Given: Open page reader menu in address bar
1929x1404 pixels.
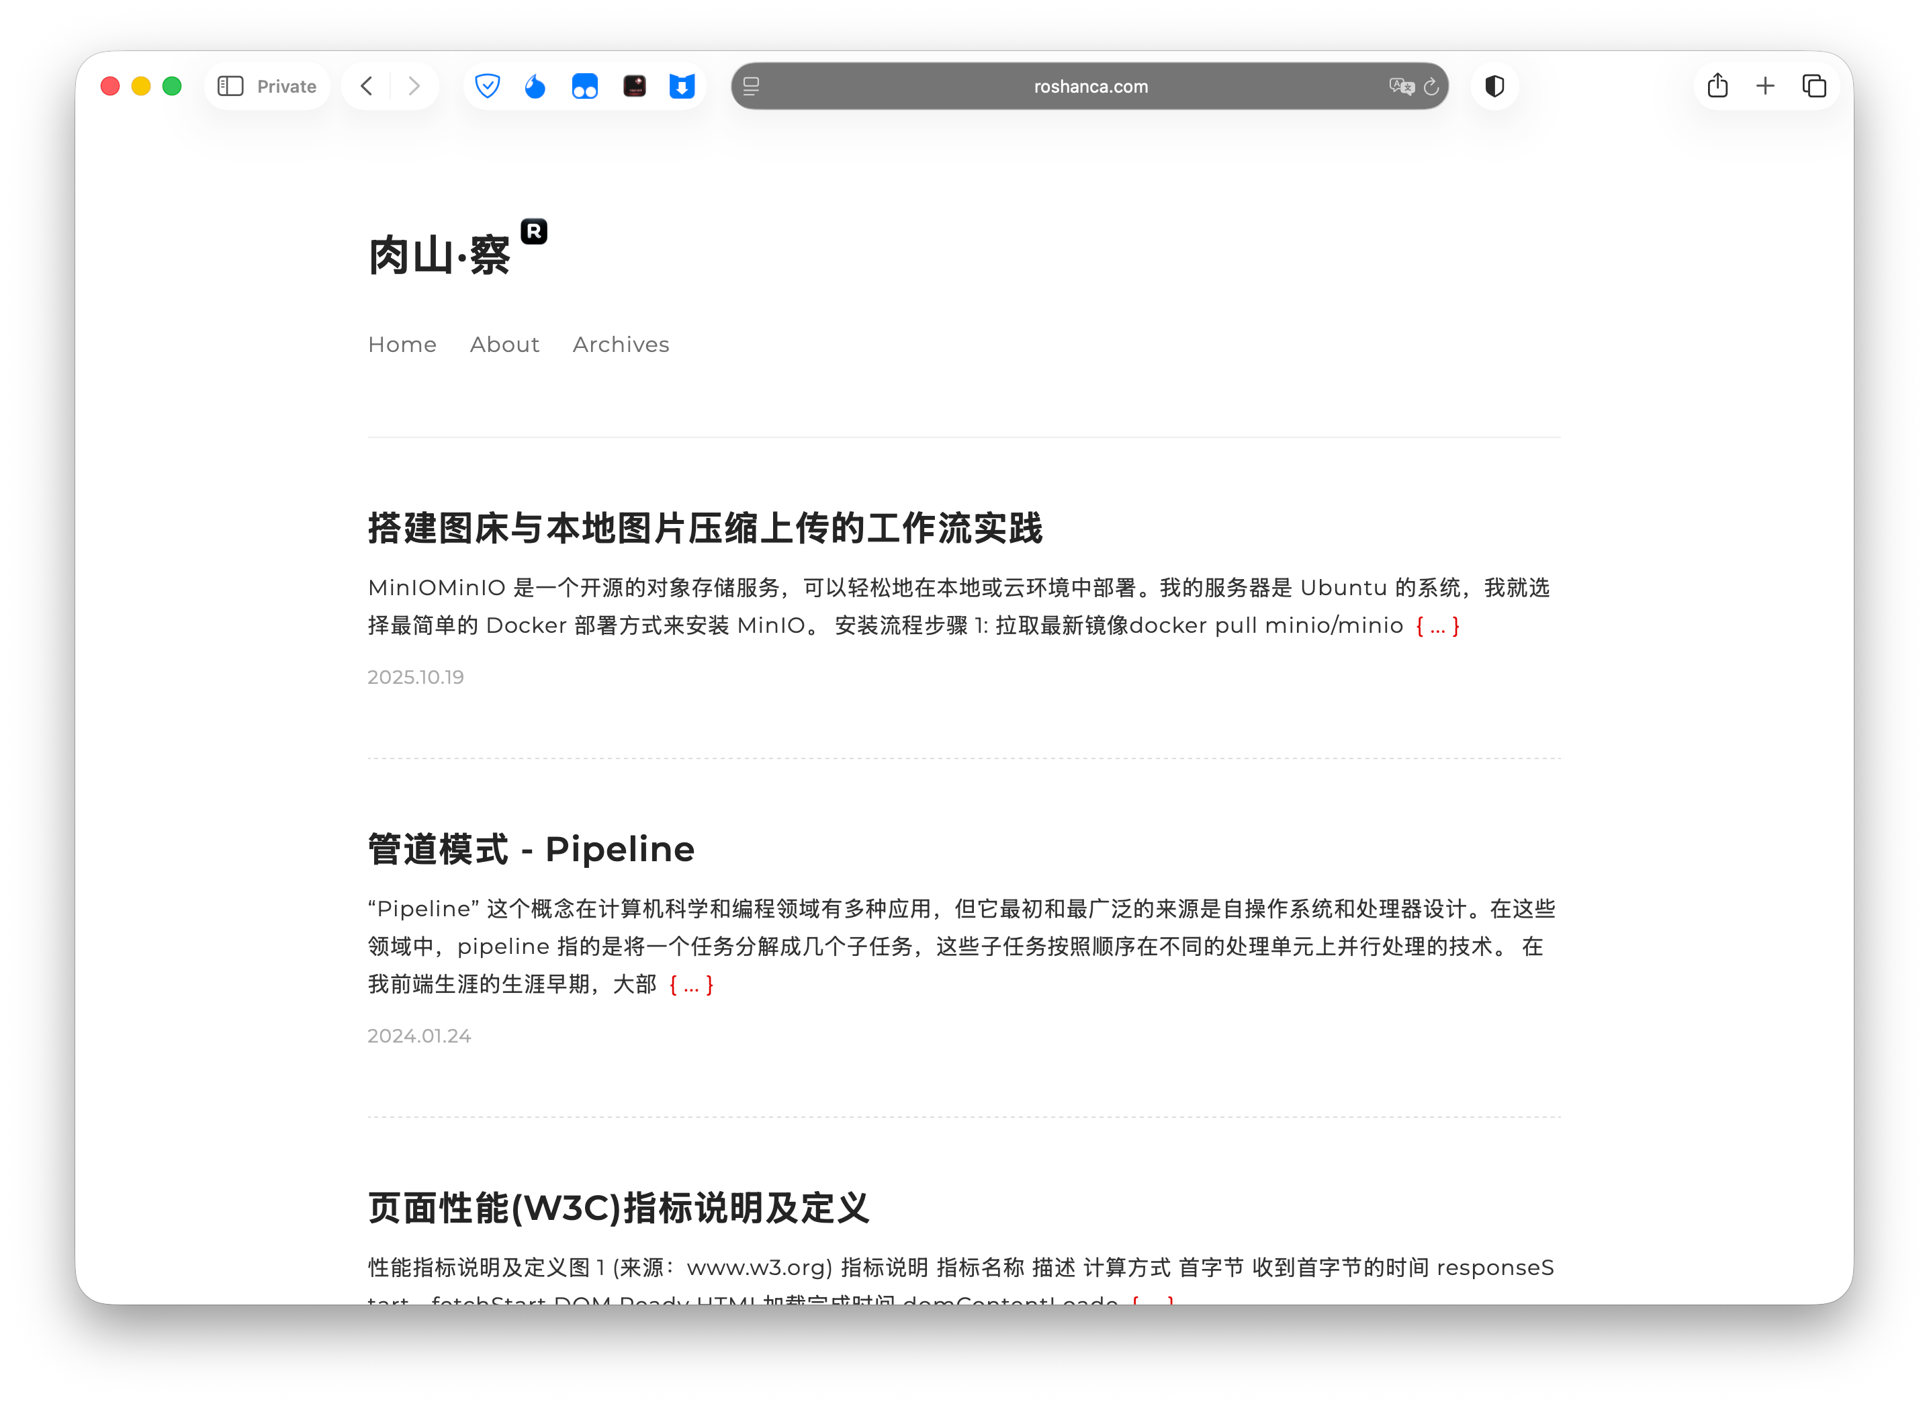Looking at the screenshot, I should click(x=751, y=86).
